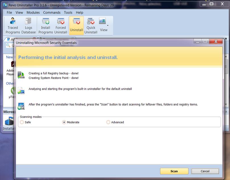This screenshot has width=230, height=180.
Task: Open the File menu
Action: tap(9, 13)
